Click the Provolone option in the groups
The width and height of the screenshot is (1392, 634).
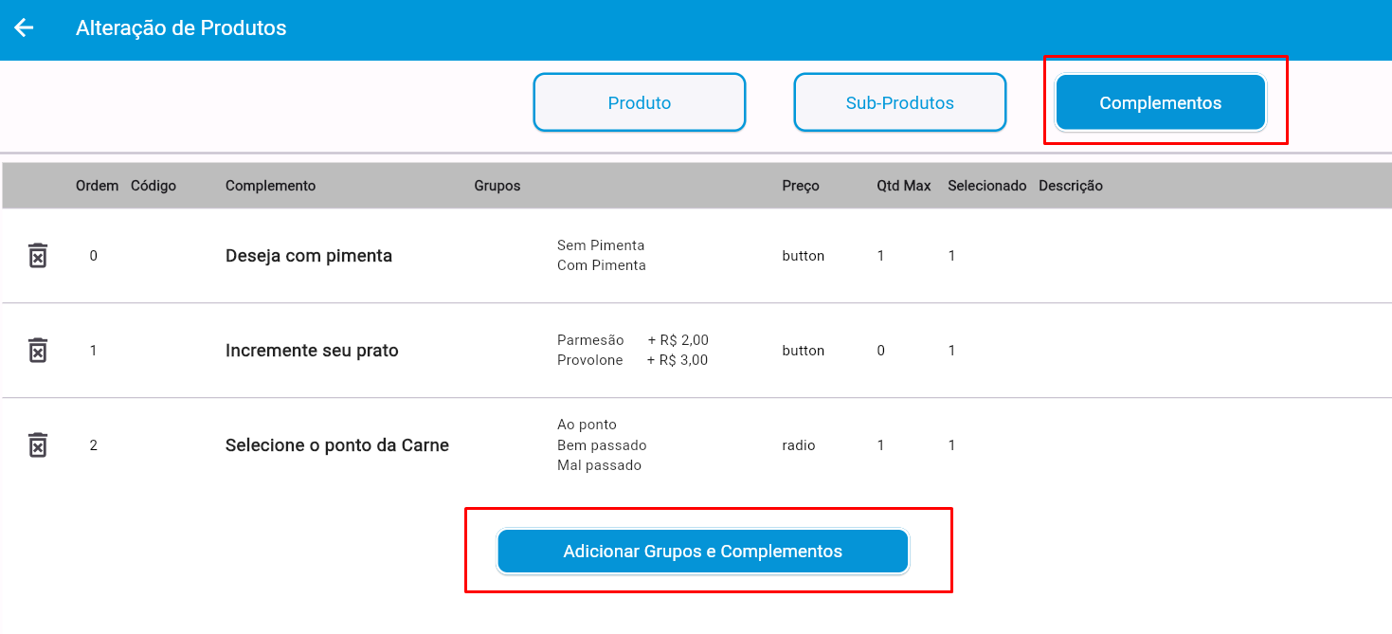(589, 360)
